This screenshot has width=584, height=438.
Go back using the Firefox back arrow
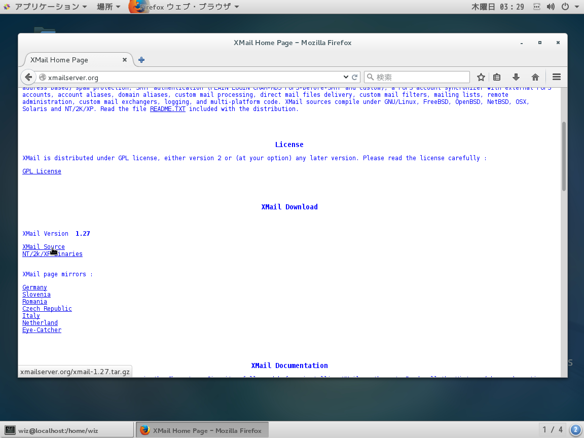tap(28, 77)
